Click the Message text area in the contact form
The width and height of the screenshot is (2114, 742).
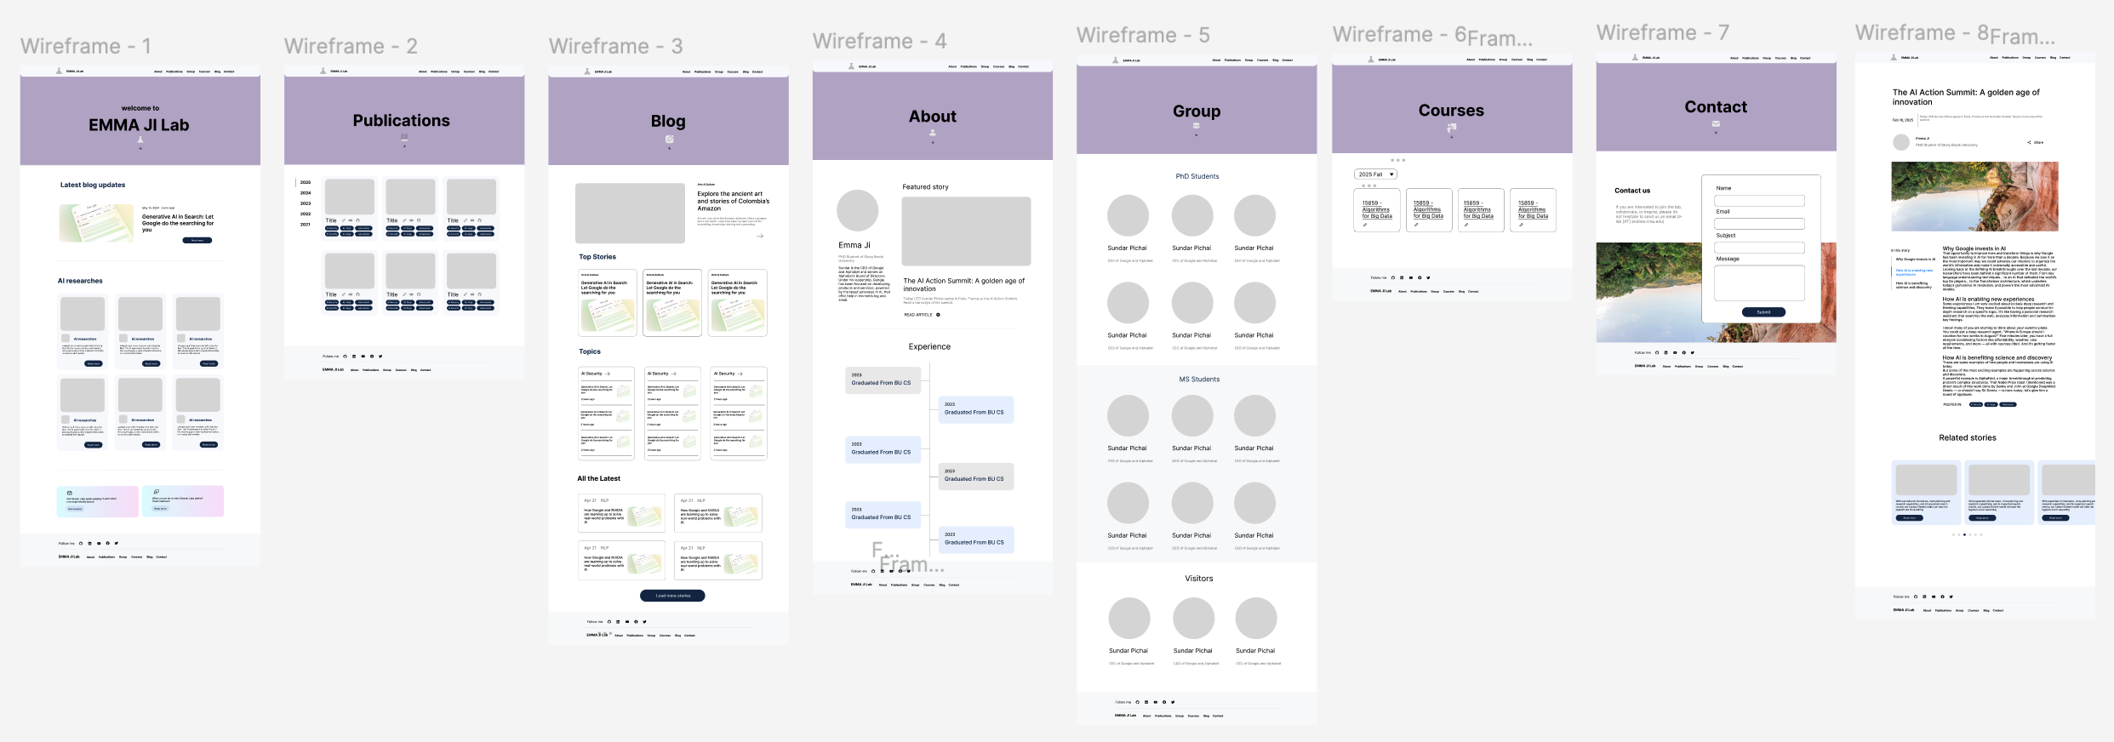pos(1759,283)
